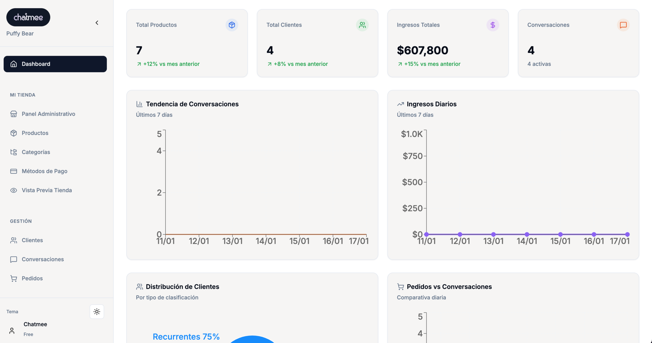Viewport: 652px width, 343px height.
Task: Click the blue box icon in Total Productos
Action: pos(232,25)
